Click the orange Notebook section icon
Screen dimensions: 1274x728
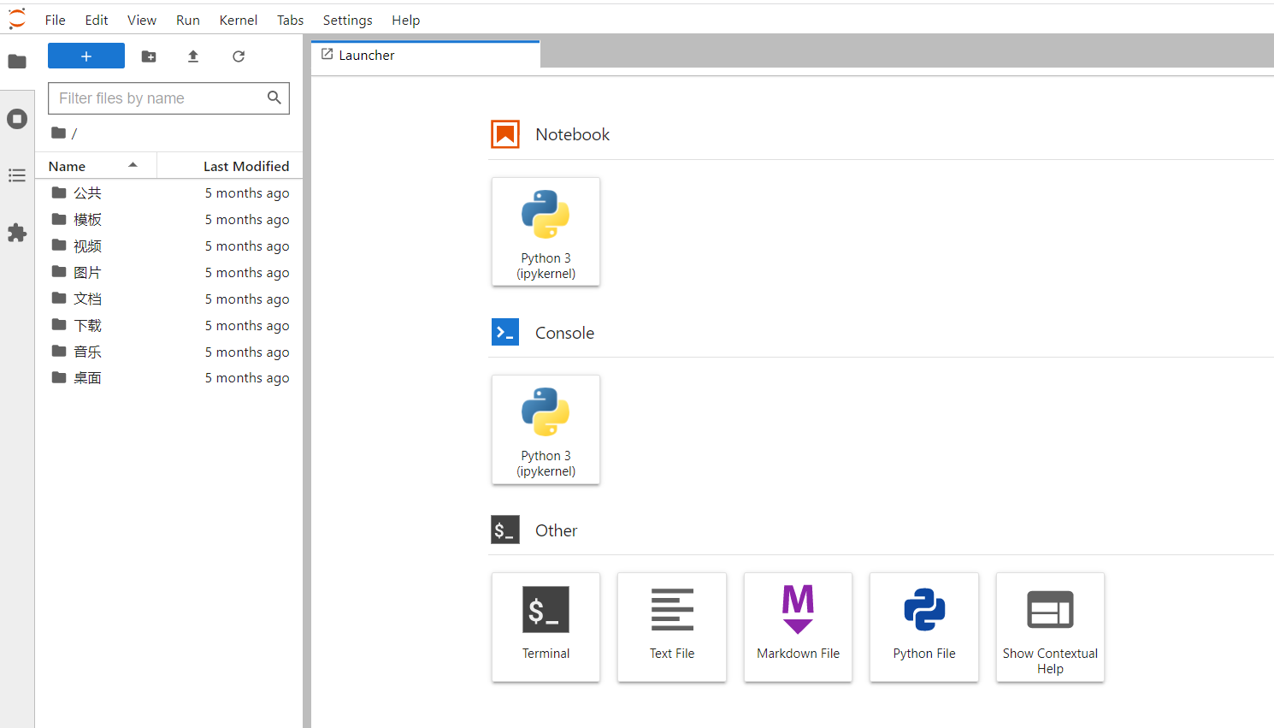click(x=505, y=134)
